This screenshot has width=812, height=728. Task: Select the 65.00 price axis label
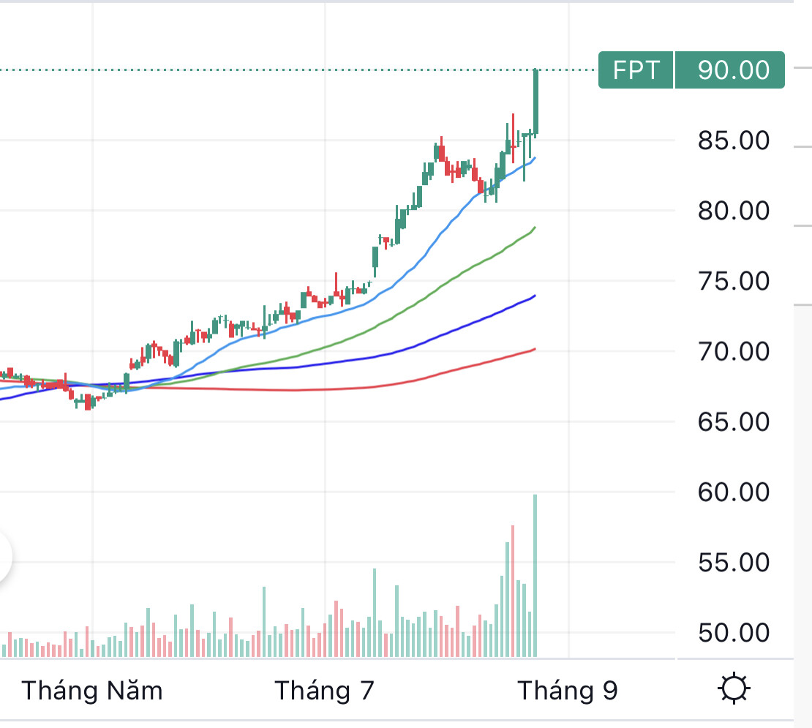[734, 421]
